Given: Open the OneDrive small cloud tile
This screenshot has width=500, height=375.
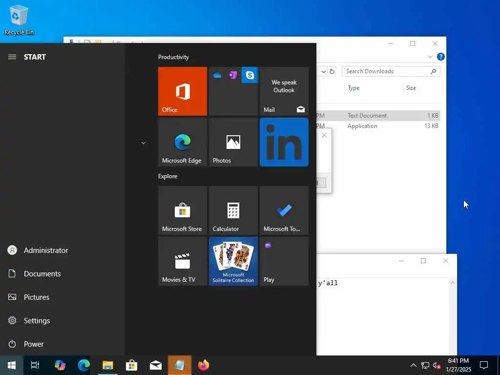Looking at the screenshot, I should pyautogui.click(x=217, y=76).
